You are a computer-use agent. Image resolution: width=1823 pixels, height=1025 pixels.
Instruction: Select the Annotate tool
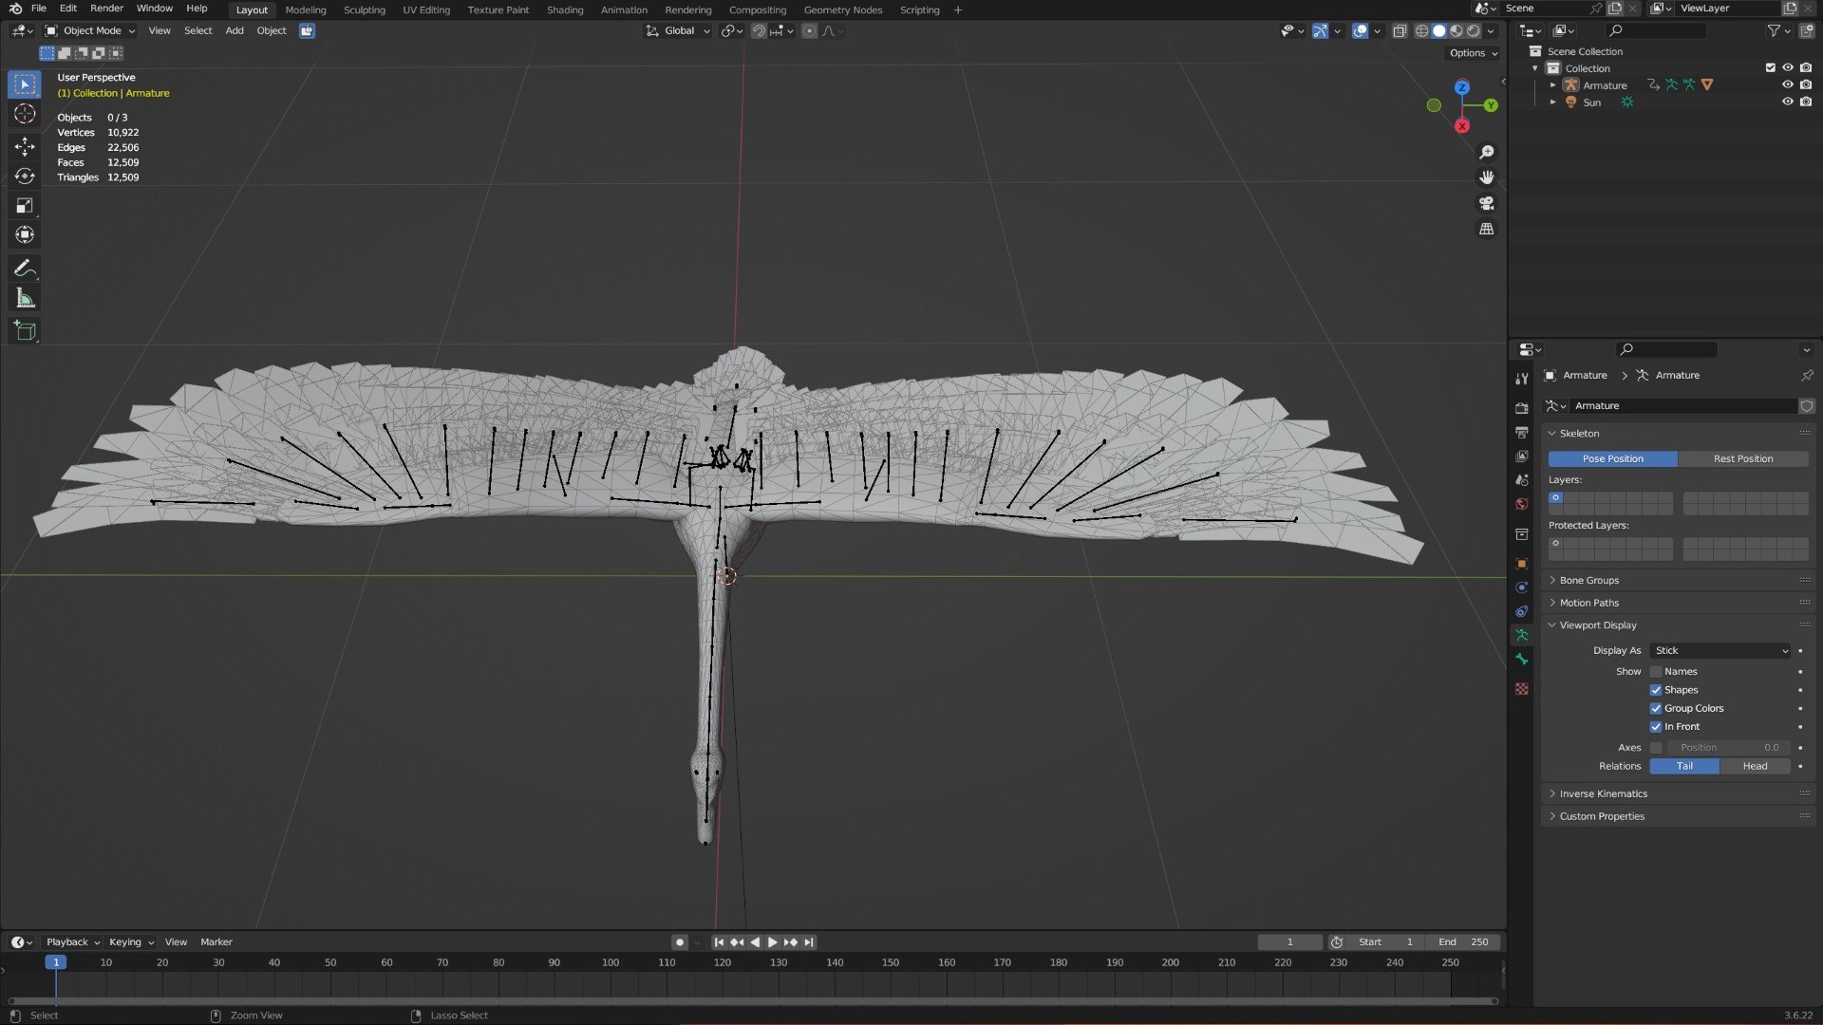click(x=25, y=269)
